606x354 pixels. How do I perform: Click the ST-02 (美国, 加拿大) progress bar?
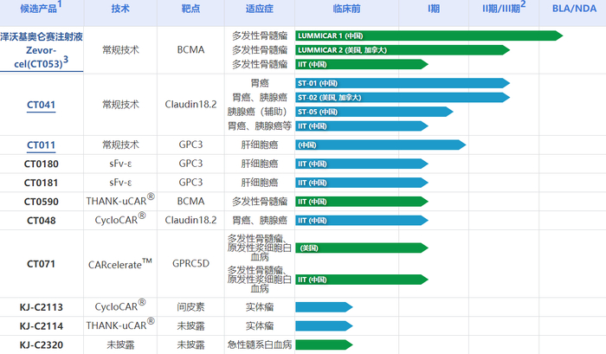pos(403,98)
